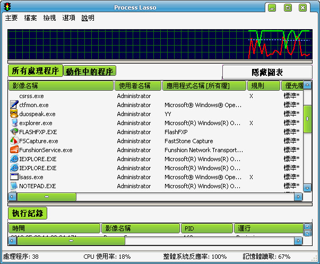Click log panel vertical scrollbar up arrow
The image size is (320, 264).
click(307, 226)
